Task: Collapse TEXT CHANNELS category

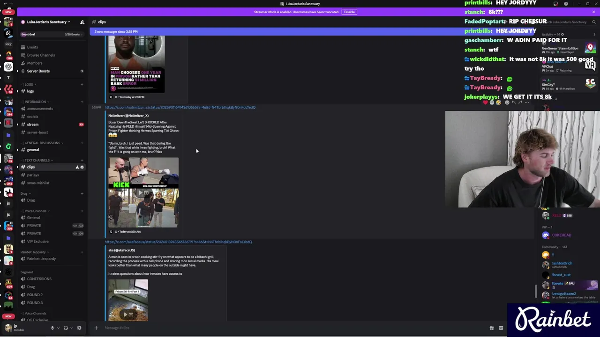Action: 37,160
